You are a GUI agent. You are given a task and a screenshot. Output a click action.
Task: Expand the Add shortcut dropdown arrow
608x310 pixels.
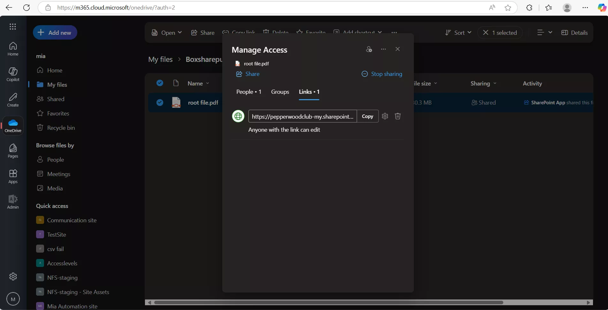click(380, 32)
